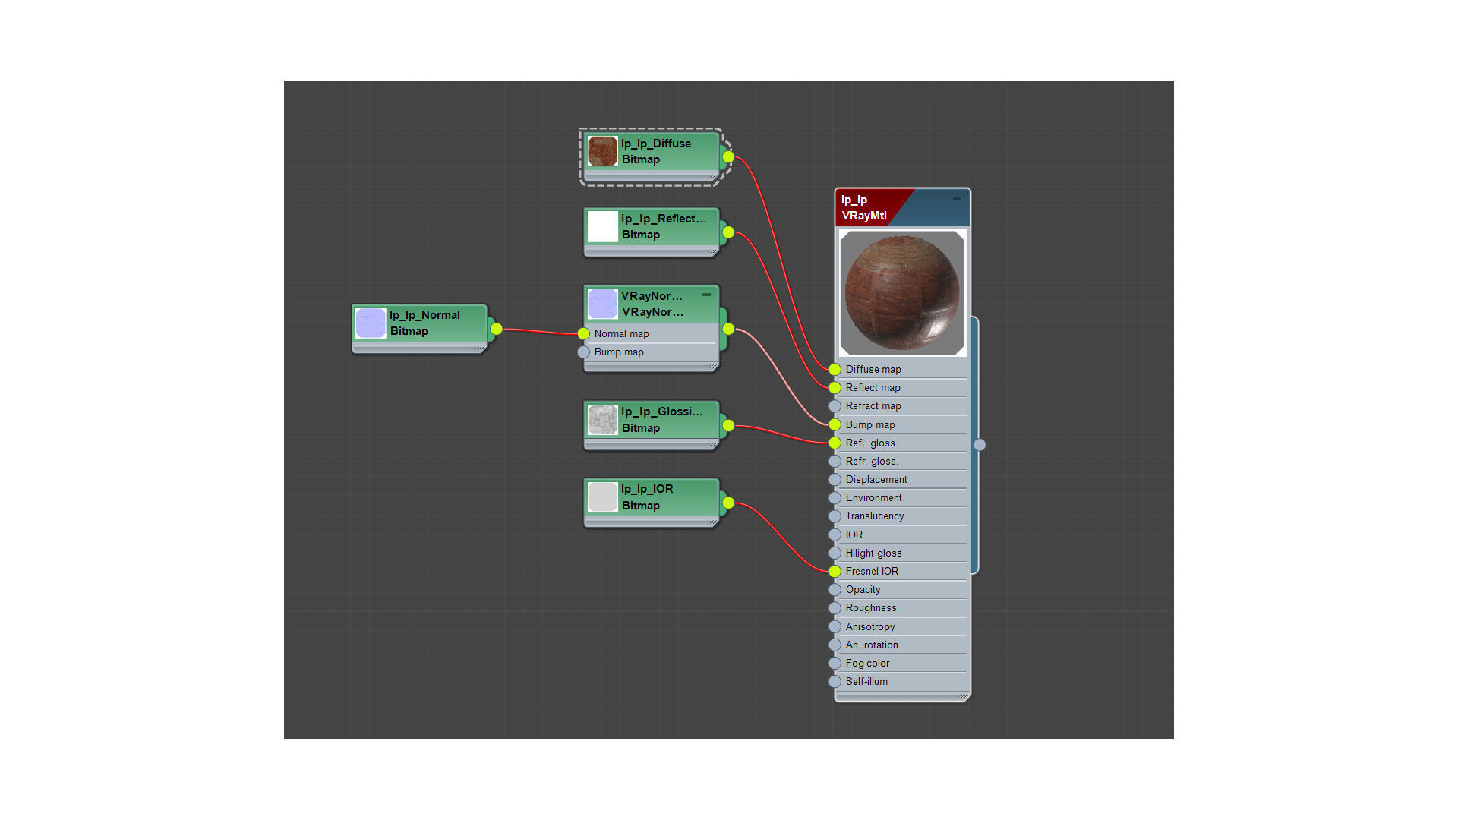Click the Displacement input socket

[835, 480]
